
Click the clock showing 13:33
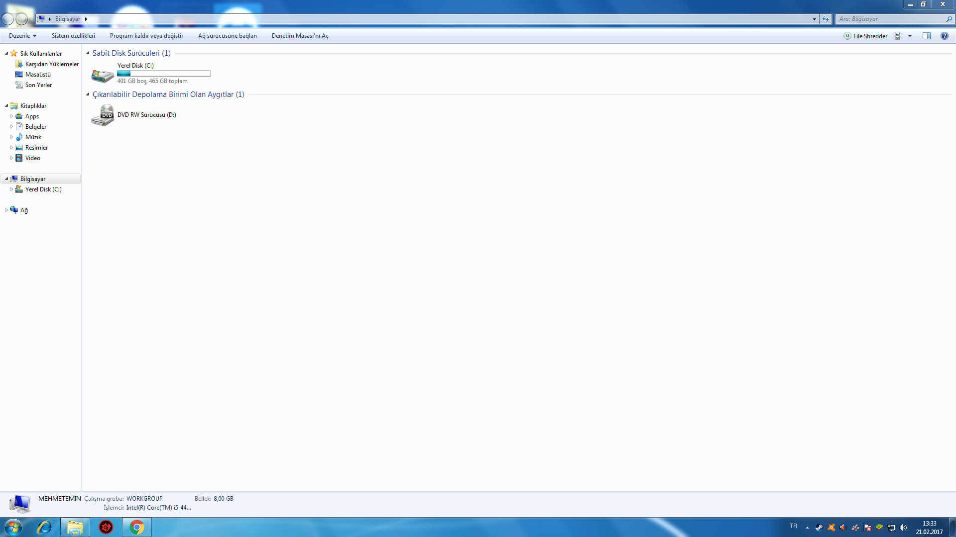929,524
